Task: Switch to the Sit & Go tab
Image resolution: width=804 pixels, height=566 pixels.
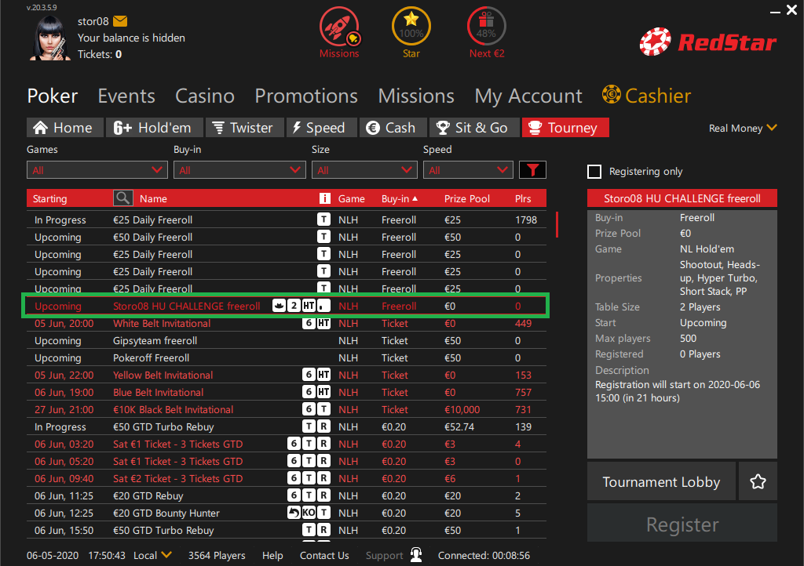Action: point(473,128)
